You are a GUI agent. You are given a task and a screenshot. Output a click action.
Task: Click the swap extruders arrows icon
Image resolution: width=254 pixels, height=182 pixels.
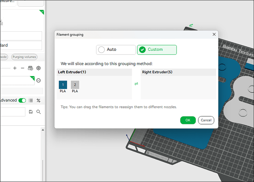136,84
